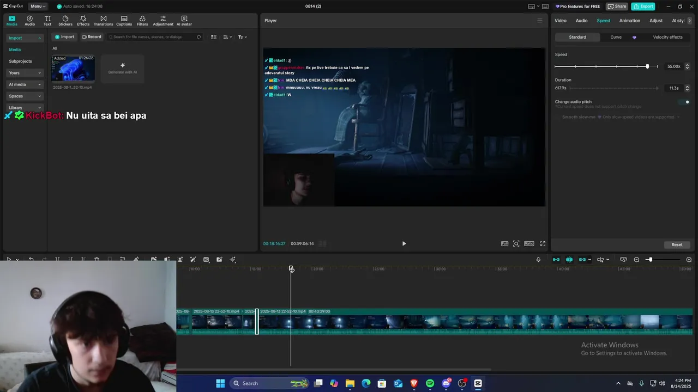Click the Reset button in Speed panel
This screenshot has width=698, height=392.
click(677, 244)
